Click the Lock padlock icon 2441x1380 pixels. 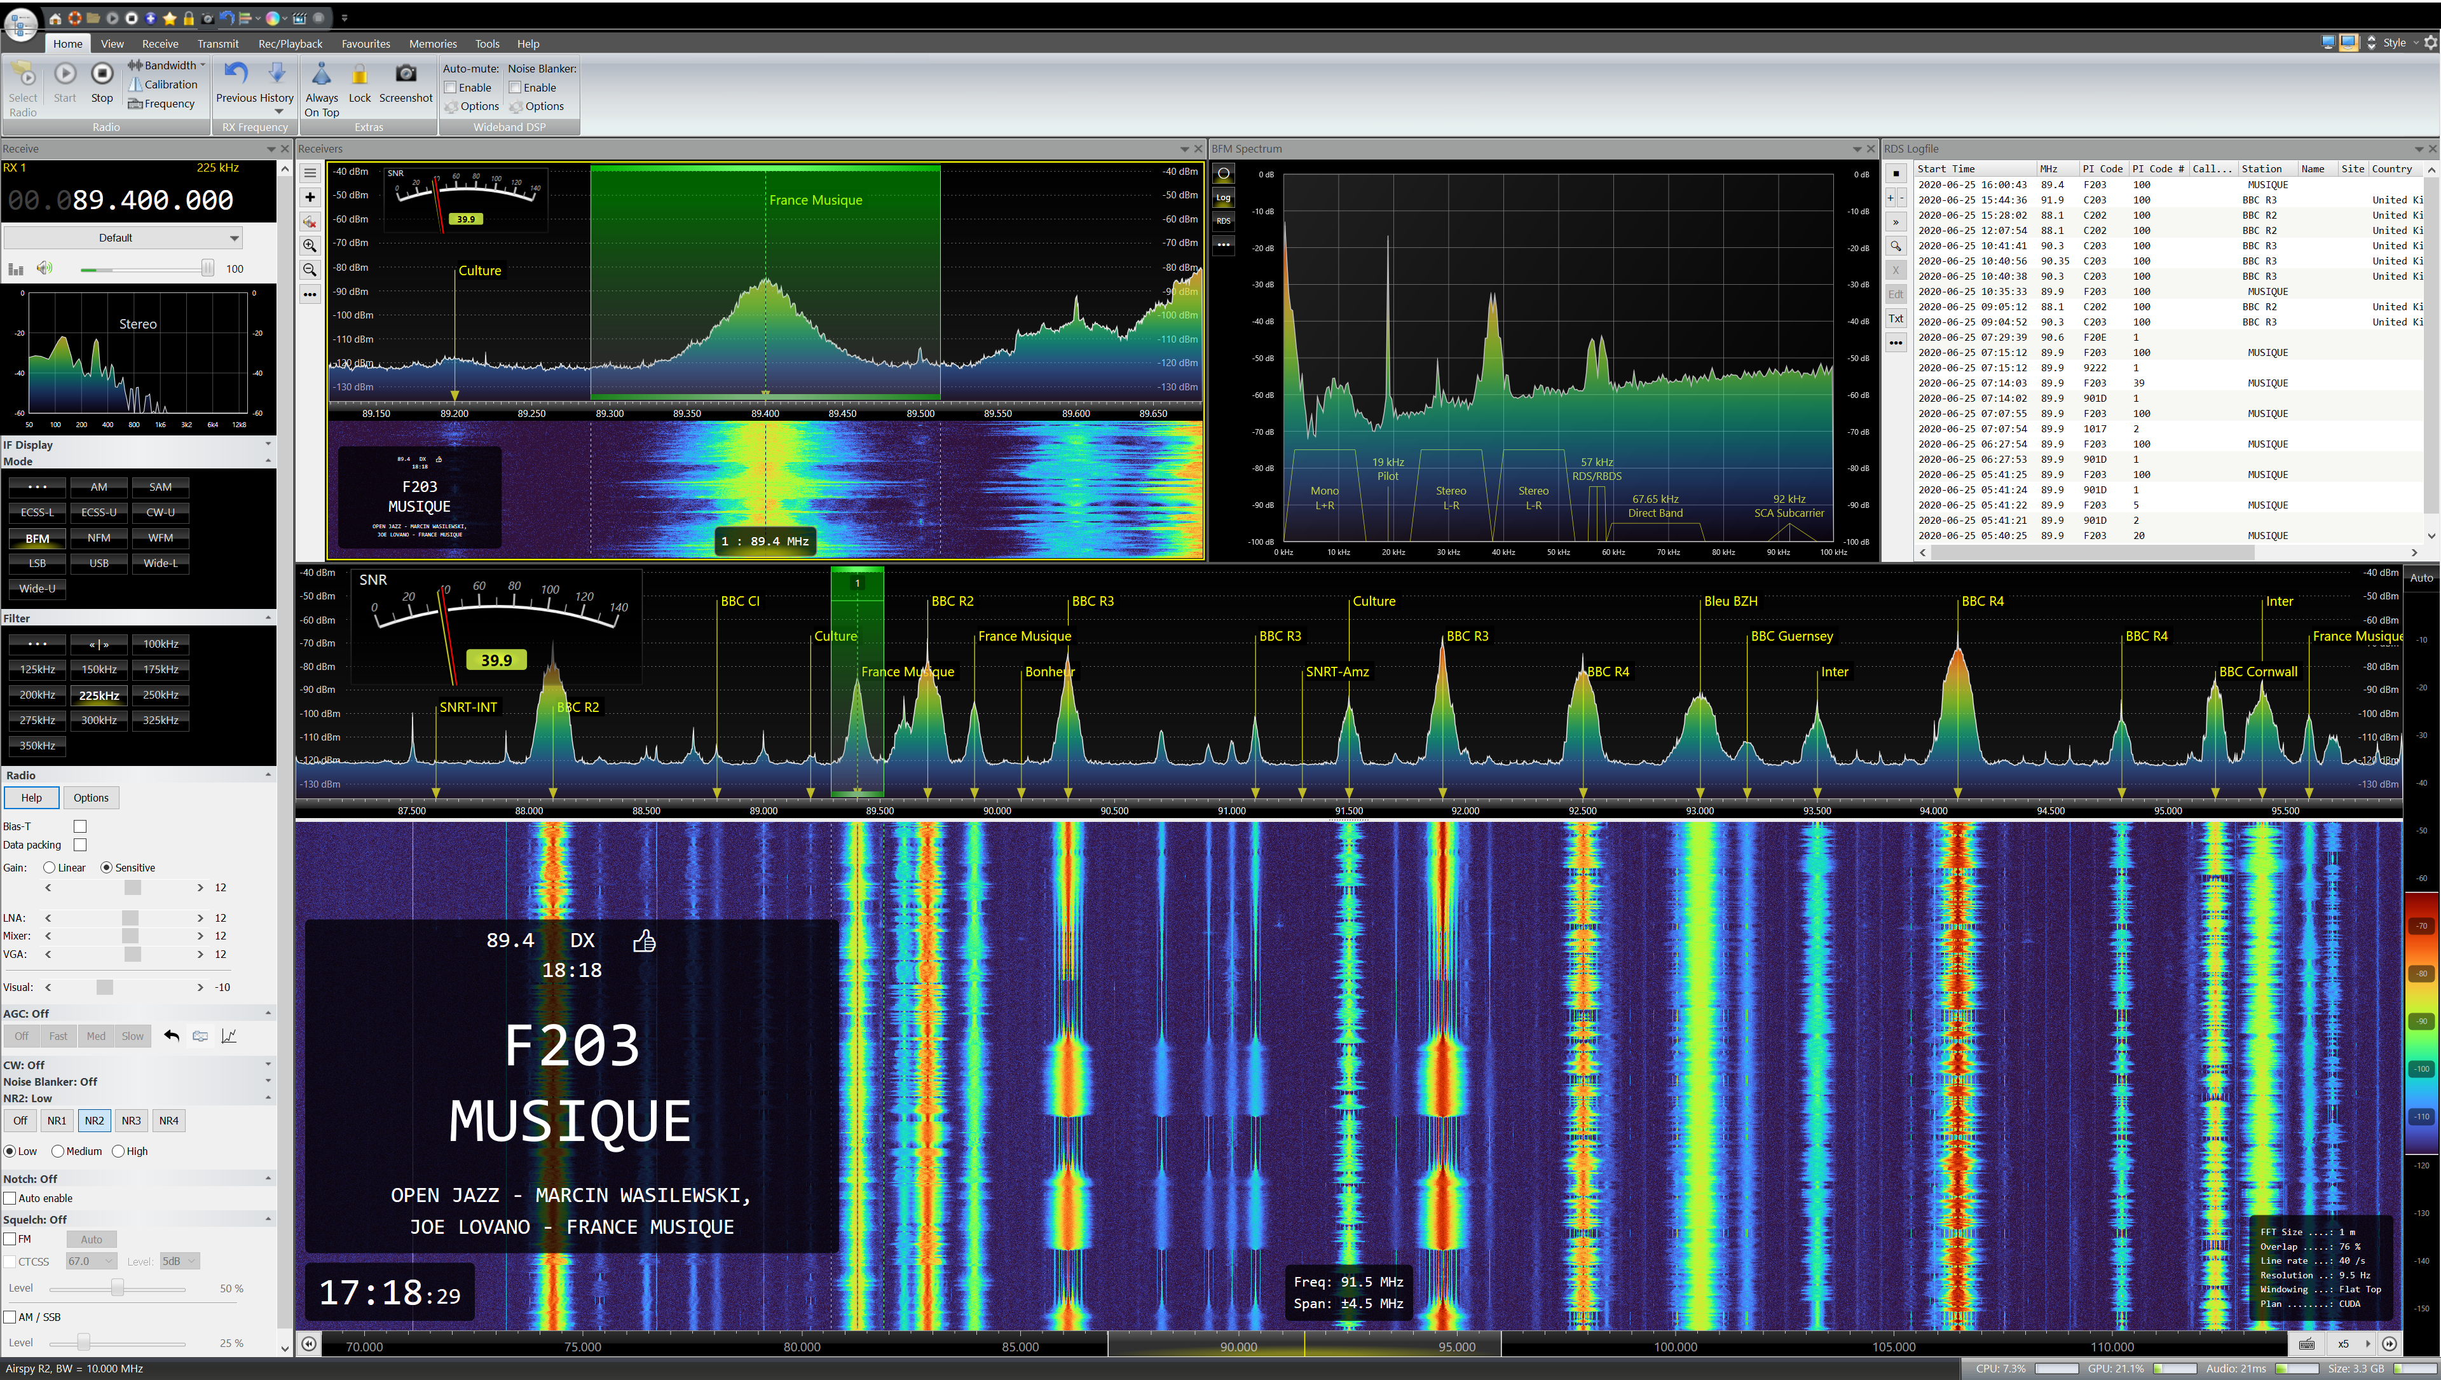360,75
